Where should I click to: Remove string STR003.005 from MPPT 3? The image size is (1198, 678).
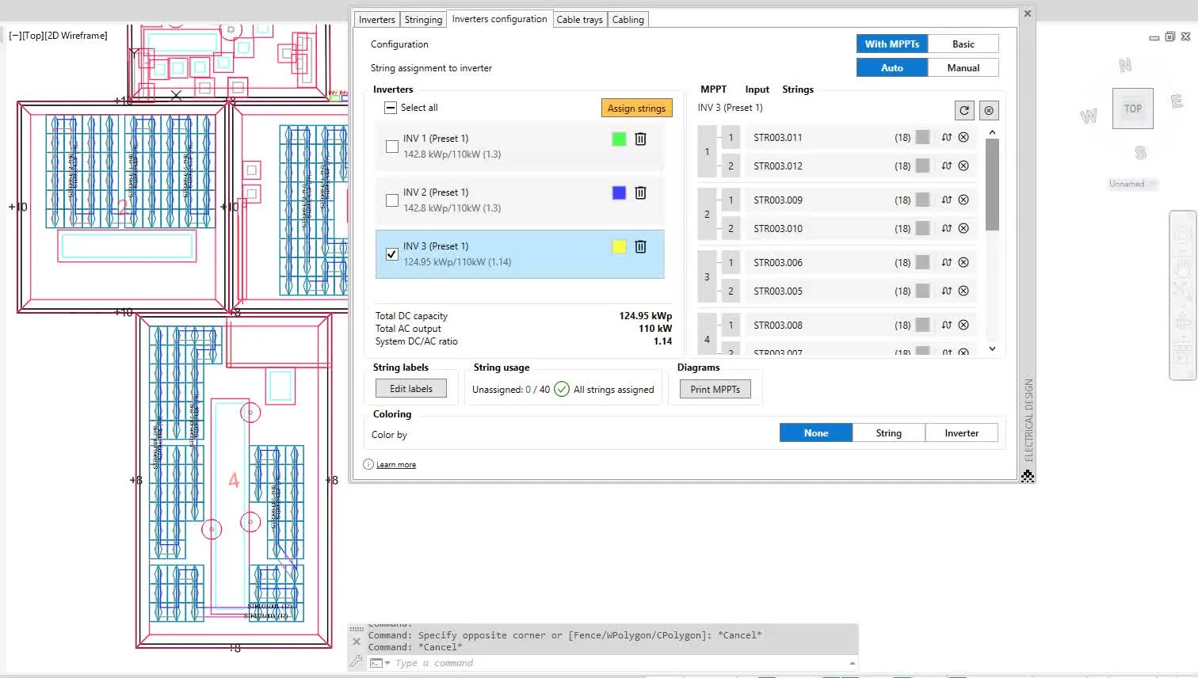click(963, 291)
